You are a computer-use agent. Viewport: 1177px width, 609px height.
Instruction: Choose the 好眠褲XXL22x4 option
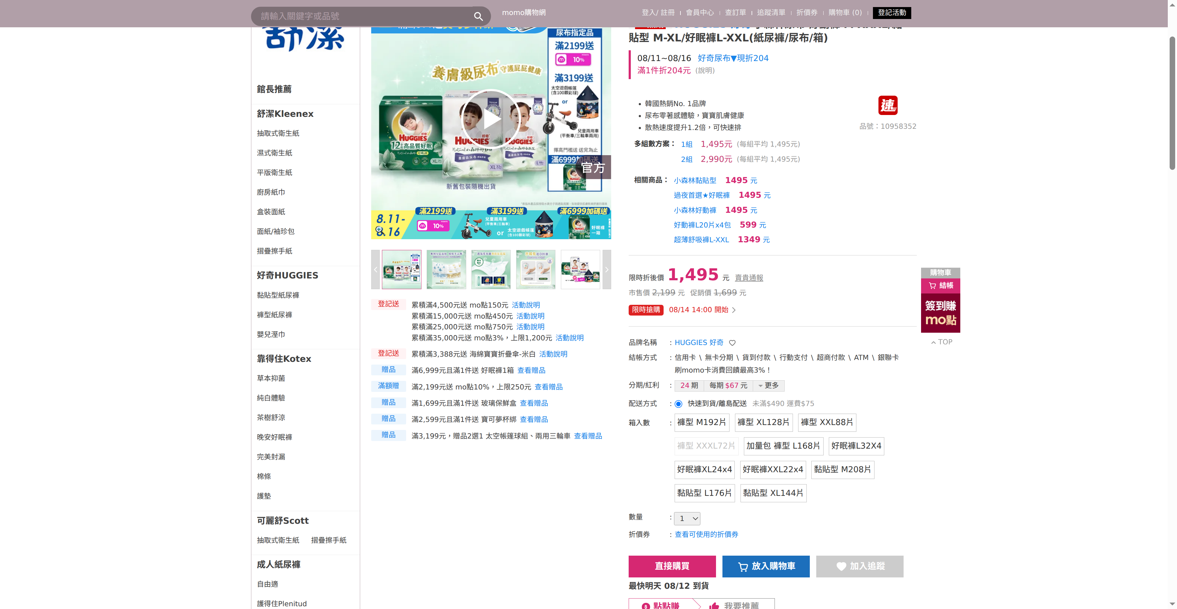click(773, 469)
